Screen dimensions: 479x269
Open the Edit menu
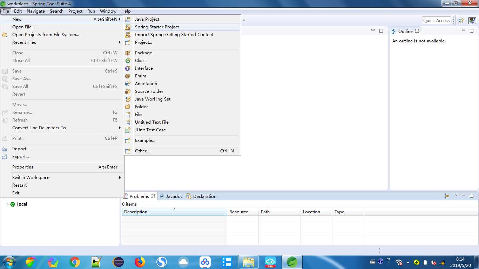(18, 11)
